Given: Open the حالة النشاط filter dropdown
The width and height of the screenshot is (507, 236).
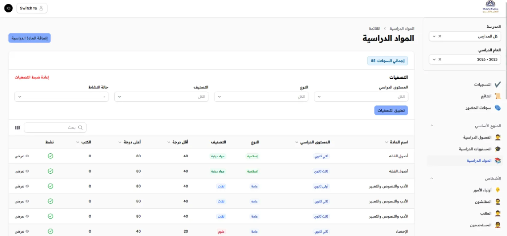Looking at the screenshot, I should tap(61, 97).
